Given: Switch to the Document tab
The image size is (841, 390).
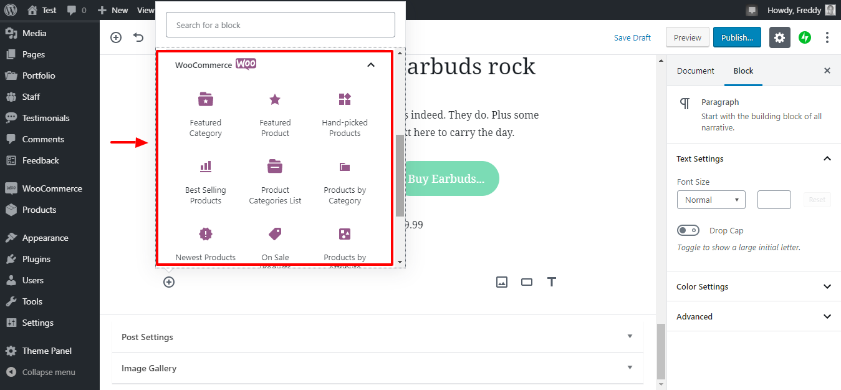Looking at the screenshot, I should point(695,71).
